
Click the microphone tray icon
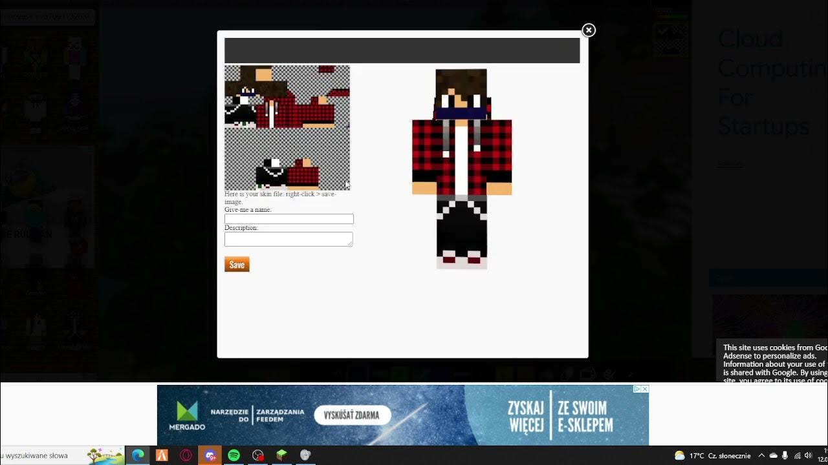click(785, 455)
